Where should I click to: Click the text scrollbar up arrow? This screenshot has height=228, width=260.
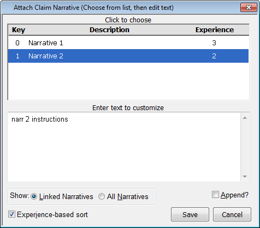pyautogui.click(x=245, y=118)
